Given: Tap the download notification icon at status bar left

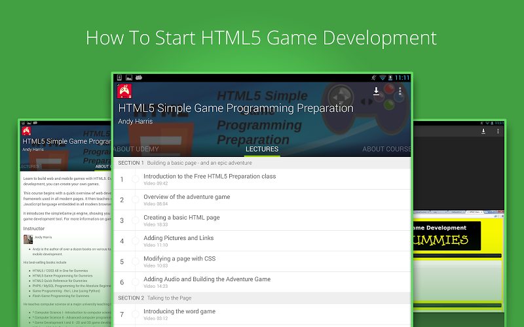Looking at the screenshot, I should (x=119, y=77).
